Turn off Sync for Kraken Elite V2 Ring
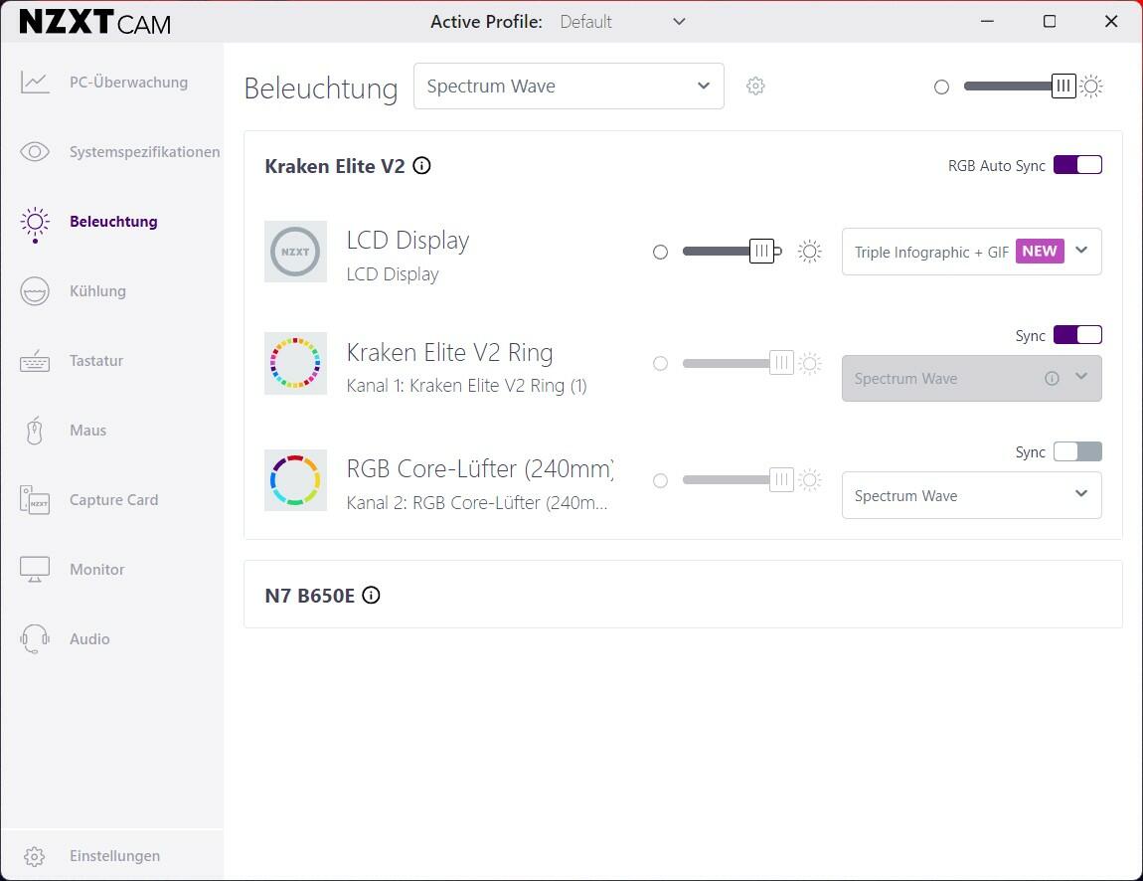1143x881 pixels. pyautogui.click(x=1077, y=335)
